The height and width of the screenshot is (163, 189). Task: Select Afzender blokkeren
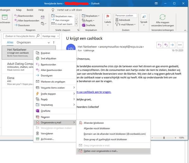tap(113, 123)
